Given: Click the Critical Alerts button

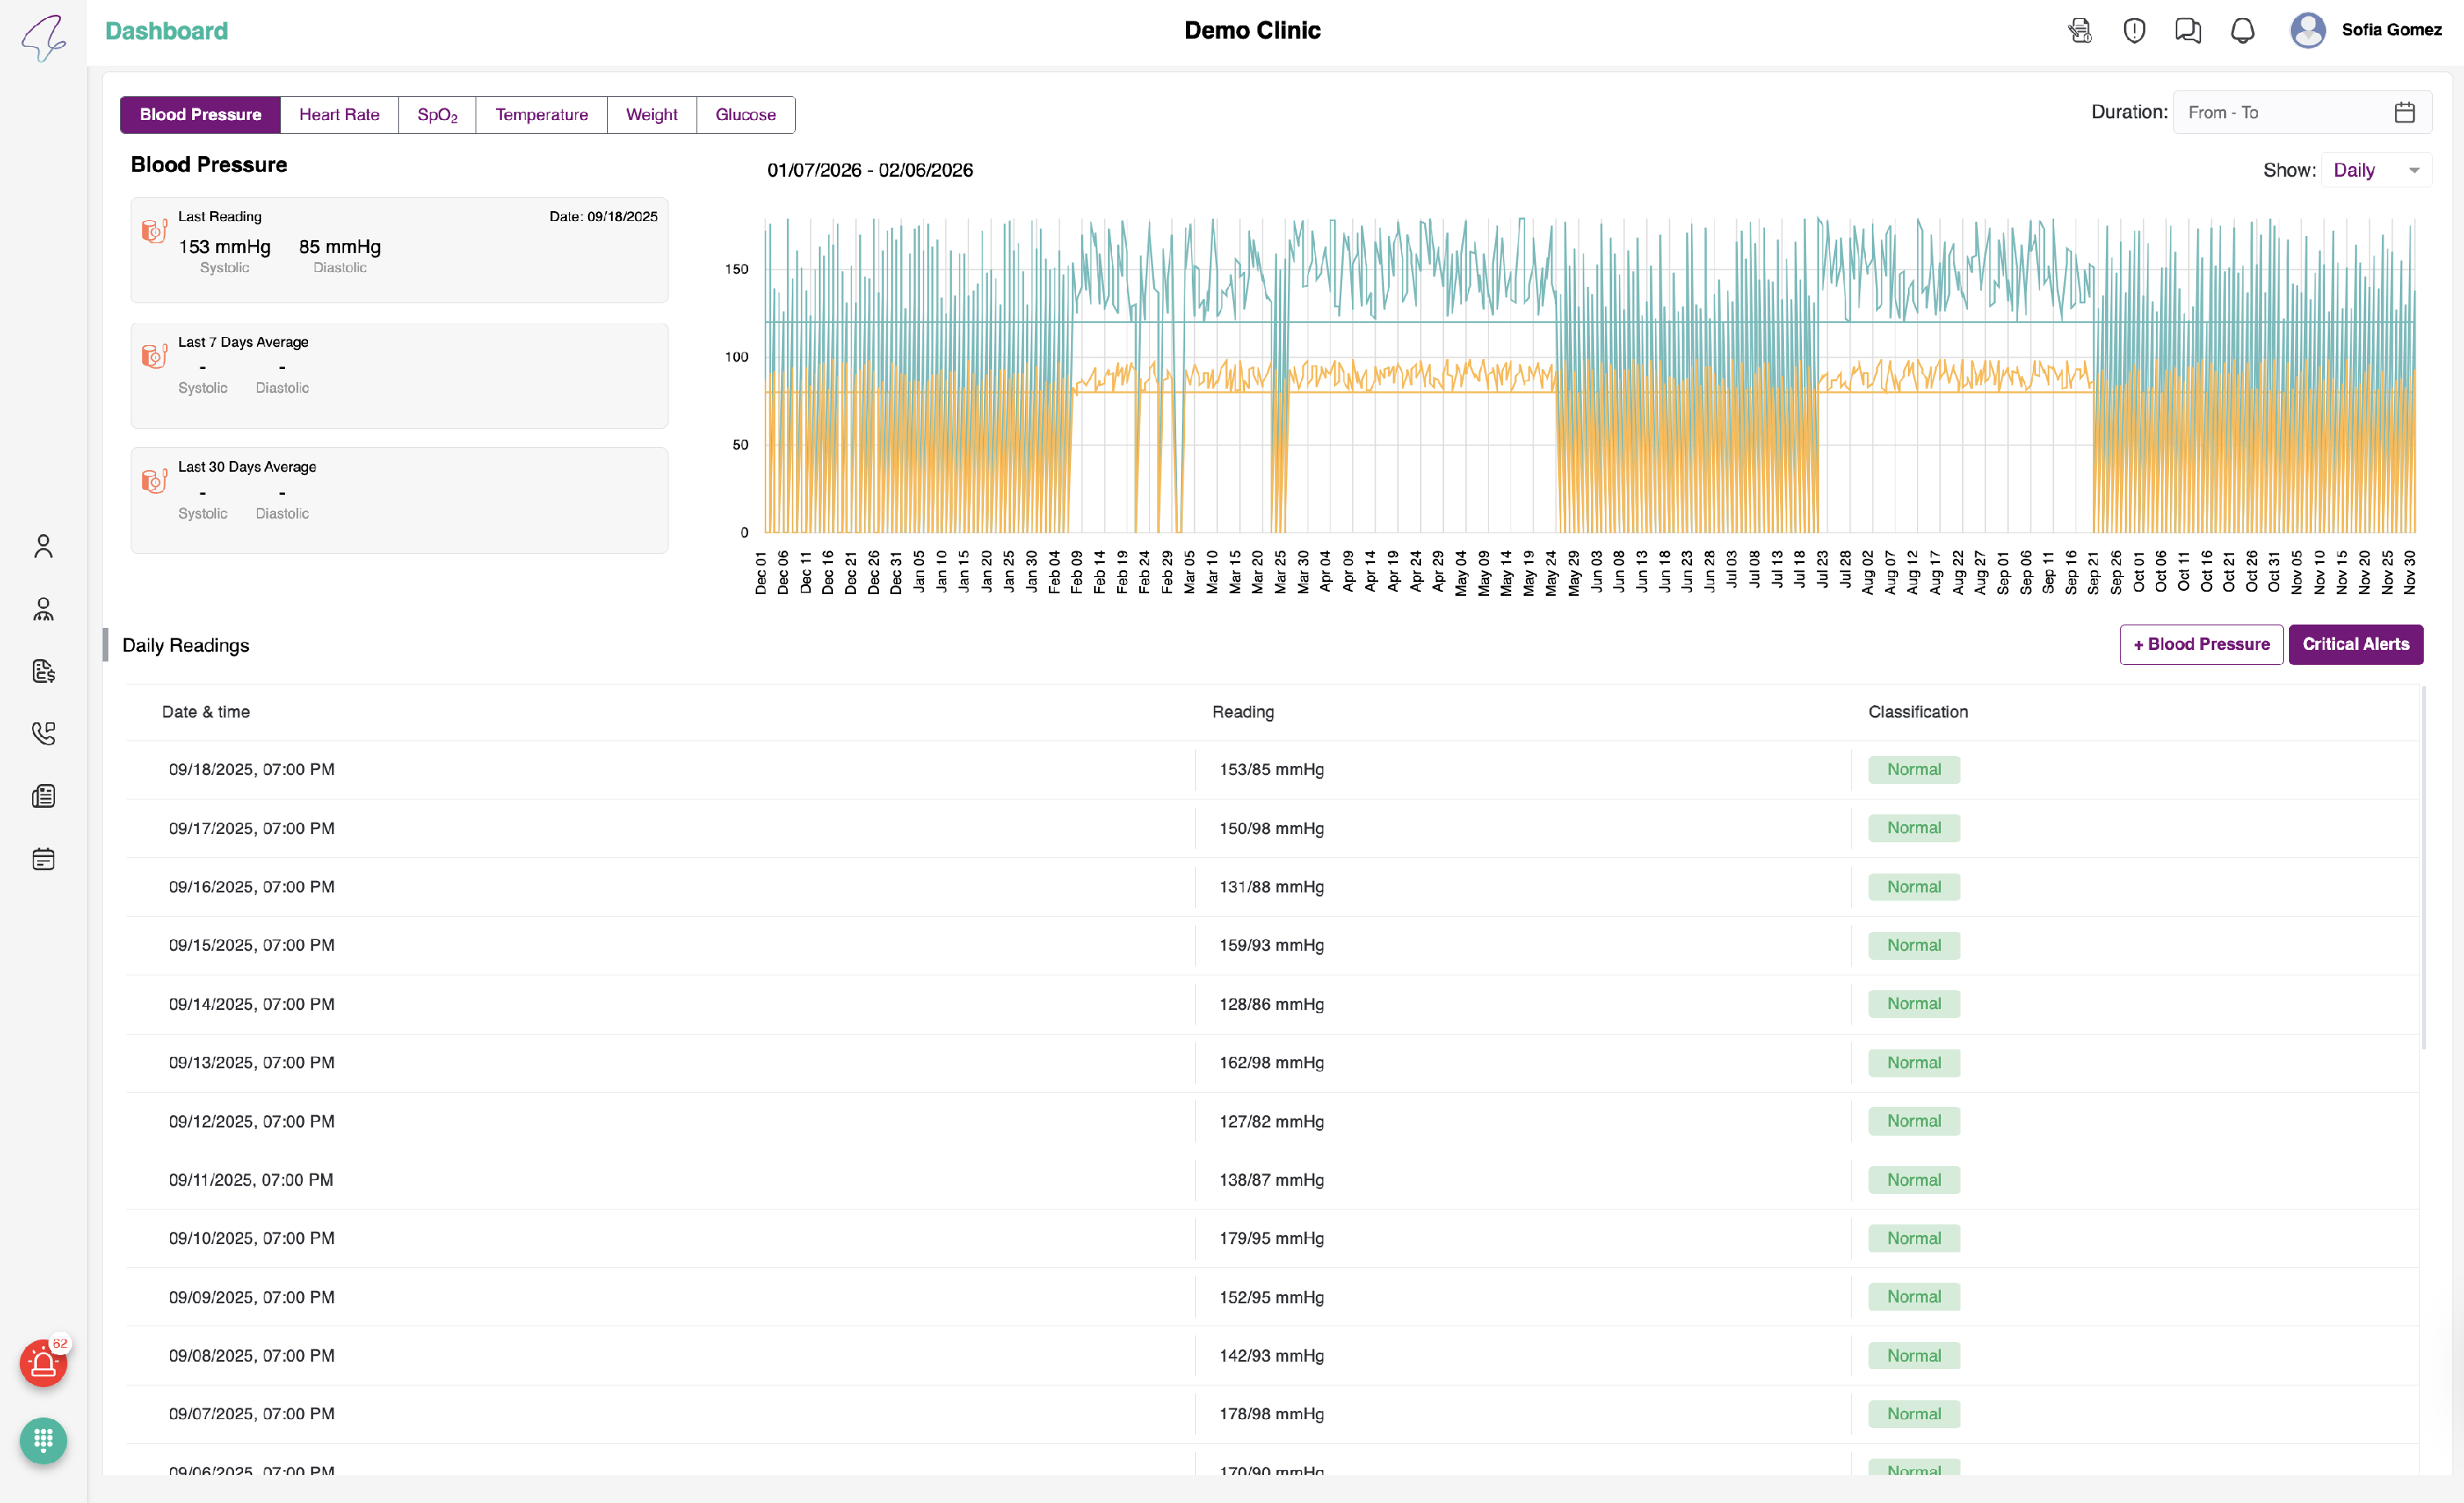Looking at the screenshot, I should (2355, 644).
